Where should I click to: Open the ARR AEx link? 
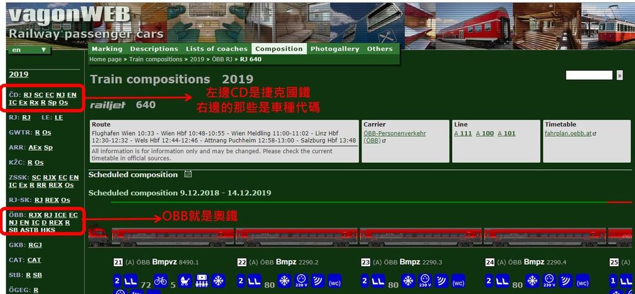click(x=35, y=148)
